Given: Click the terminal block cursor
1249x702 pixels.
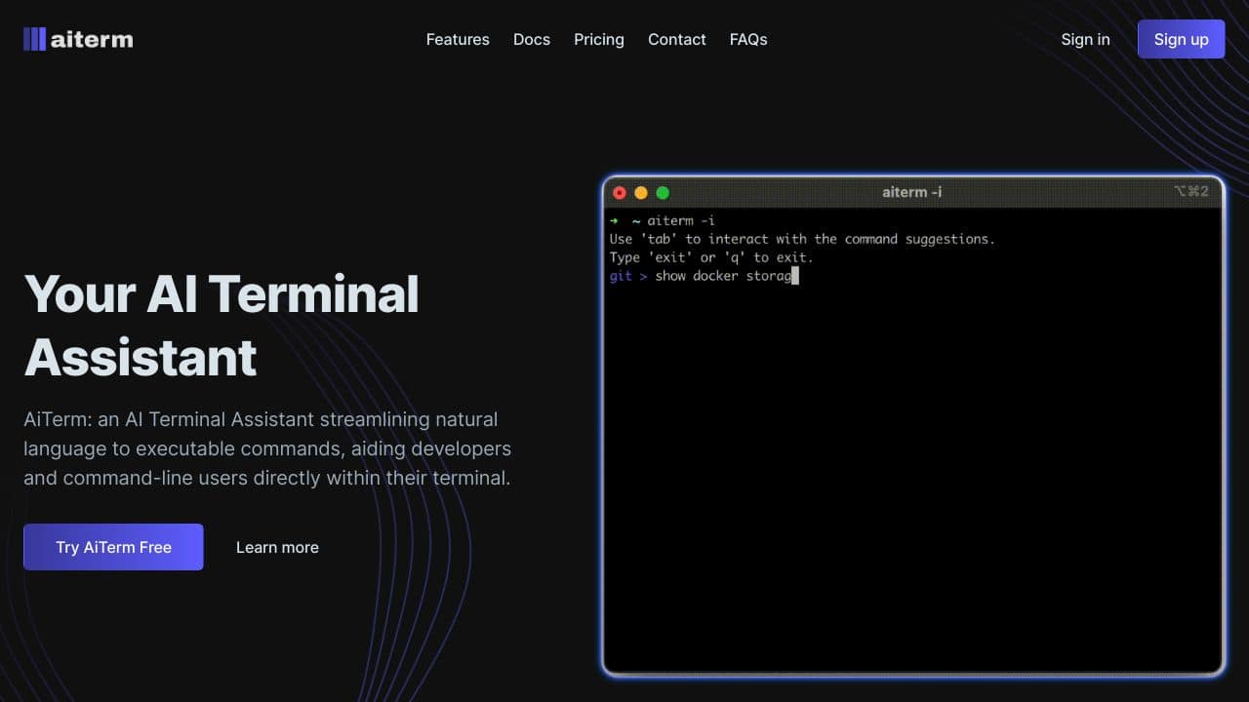Looking at the screenshot, I should coord(795,276).
